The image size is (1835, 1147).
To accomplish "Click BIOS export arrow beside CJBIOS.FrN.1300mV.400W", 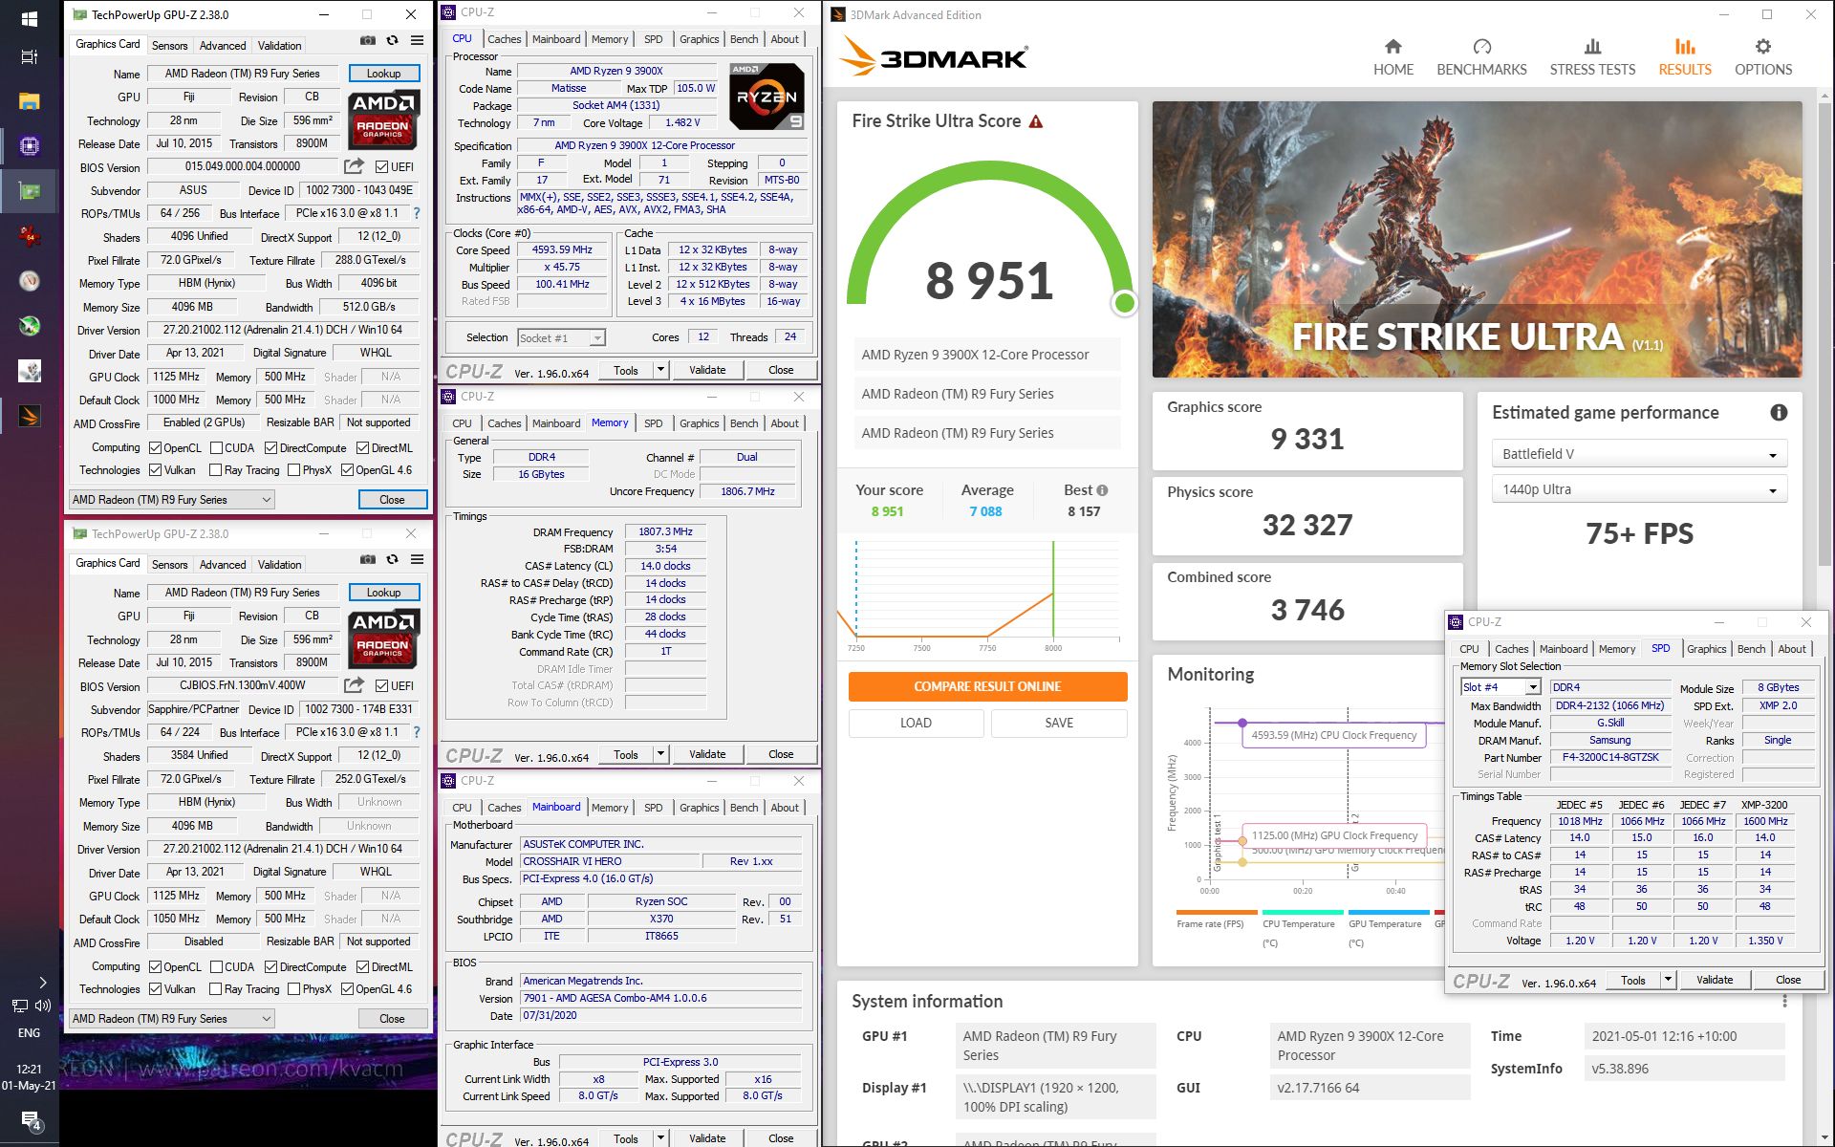I will [354, 685].
